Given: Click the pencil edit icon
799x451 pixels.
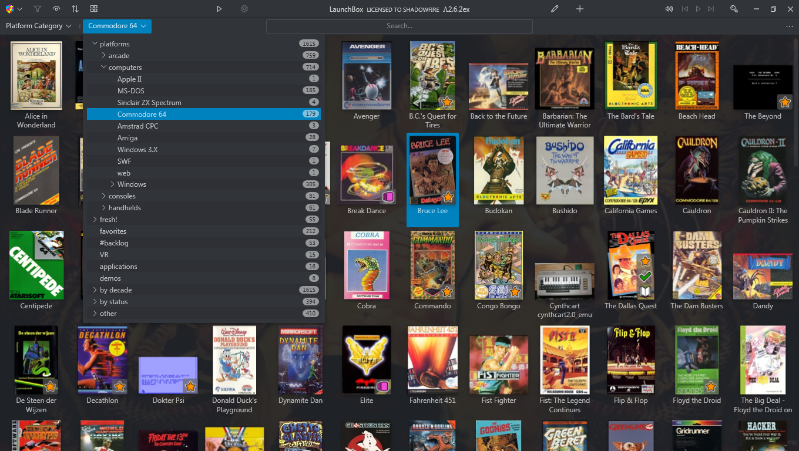Looking at the screenshot, I should point(555,9).
